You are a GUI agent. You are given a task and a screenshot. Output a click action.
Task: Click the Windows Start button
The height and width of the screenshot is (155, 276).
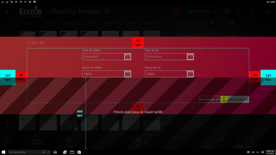4,152
